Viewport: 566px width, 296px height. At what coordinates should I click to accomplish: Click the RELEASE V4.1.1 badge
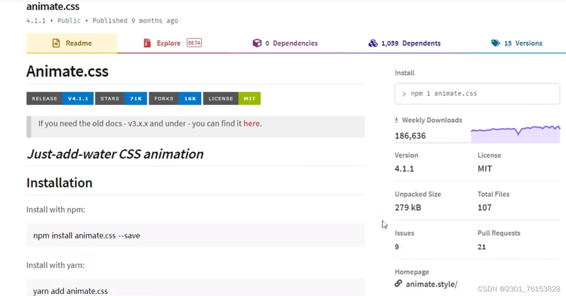pyautogui.click(x=60, y=98)
